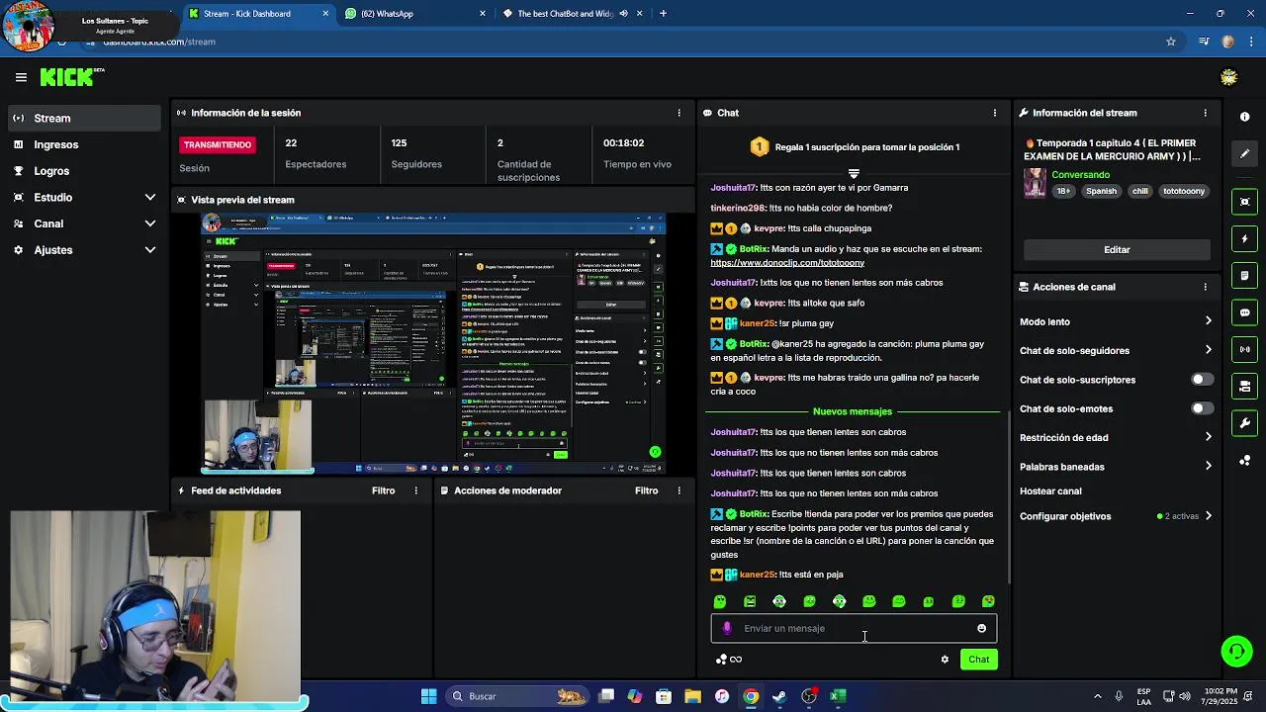The height and width of the screenshot is (712, 1266).
Task: Click the focus frame icon in right toolbar
Action: tap(1244, 202)
